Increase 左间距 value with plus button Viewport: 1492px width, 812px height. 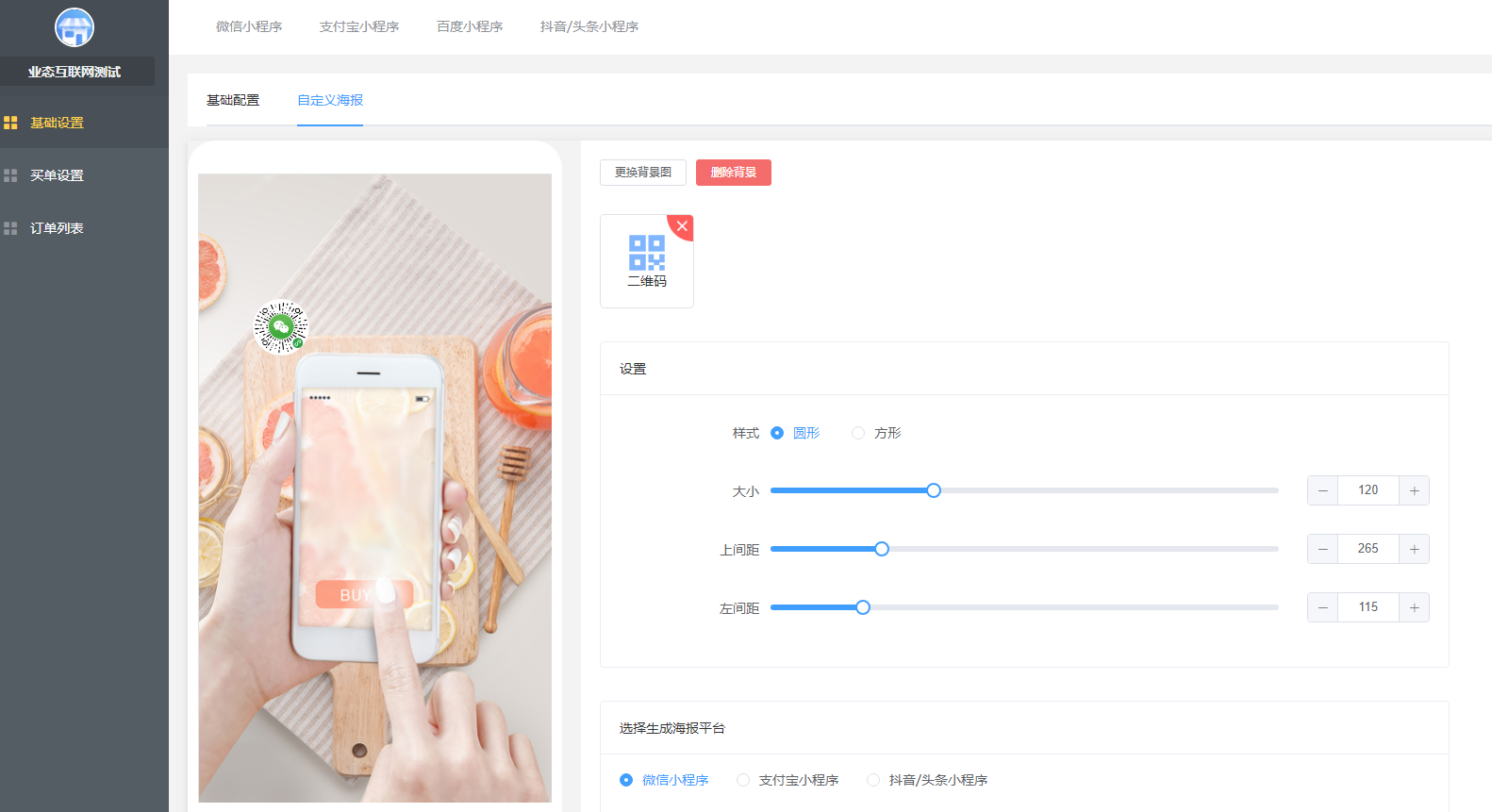point(1414,607)
